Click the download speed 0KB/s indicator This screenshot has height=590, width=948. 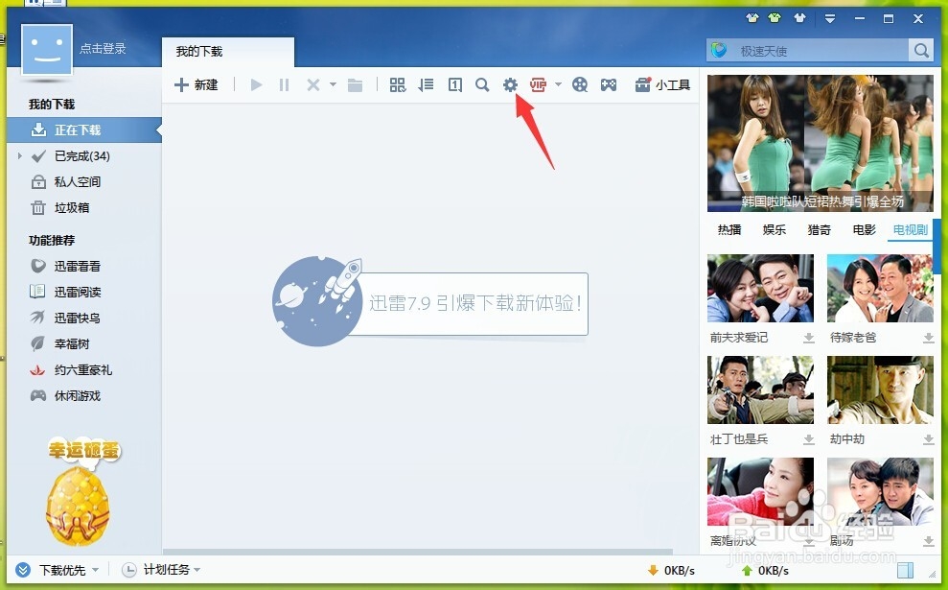click(671, 571)
